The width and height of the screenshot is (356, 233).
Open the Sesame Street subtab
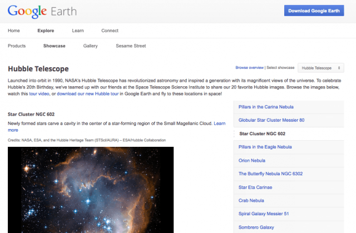point(131,46)
